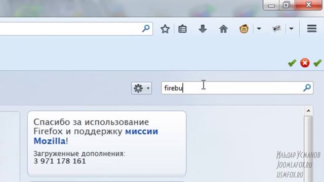
Task: Click the fly extension icon
Action: pos(276,29)
